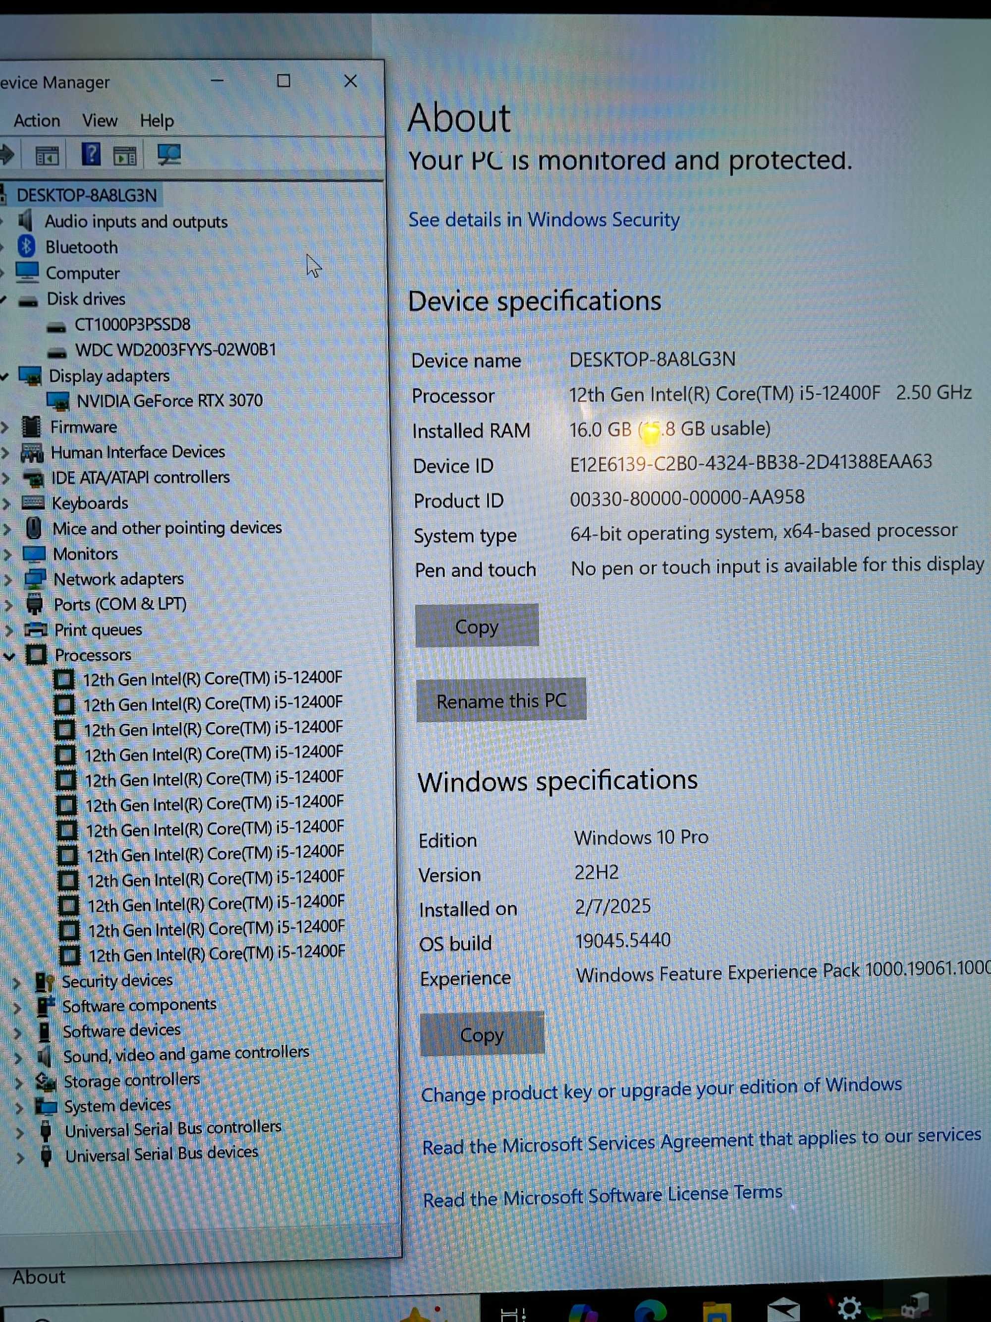Screen dimensions: 991x1322
Task: Open the View menu
Action: 100,121
